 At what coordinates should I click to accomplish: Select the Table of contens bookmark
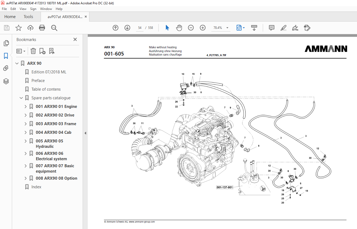[46, 89]
